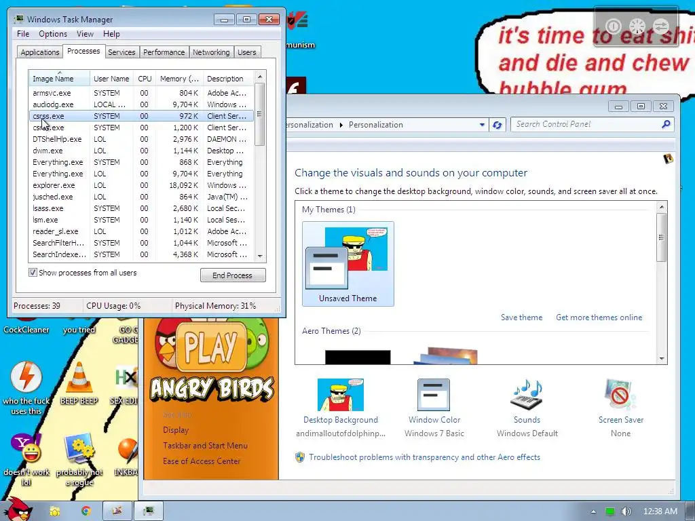Open Ease of Access Center link

pyautogui.click(x=202, y=461)
